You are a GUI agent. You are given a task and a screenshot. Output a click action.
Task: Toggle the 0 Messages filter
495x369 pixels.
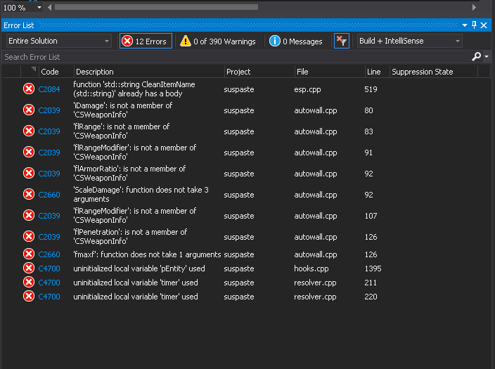pos(296,41)
